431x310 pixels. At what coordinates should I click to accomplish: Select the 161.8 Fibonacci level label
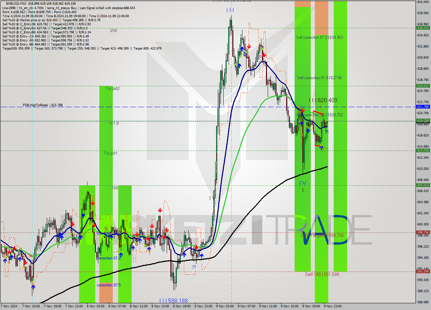click(x=113, y=123)
